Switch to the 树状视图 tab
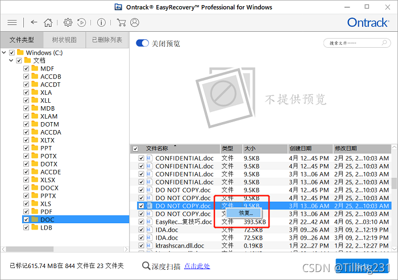 tap(64, 40)
